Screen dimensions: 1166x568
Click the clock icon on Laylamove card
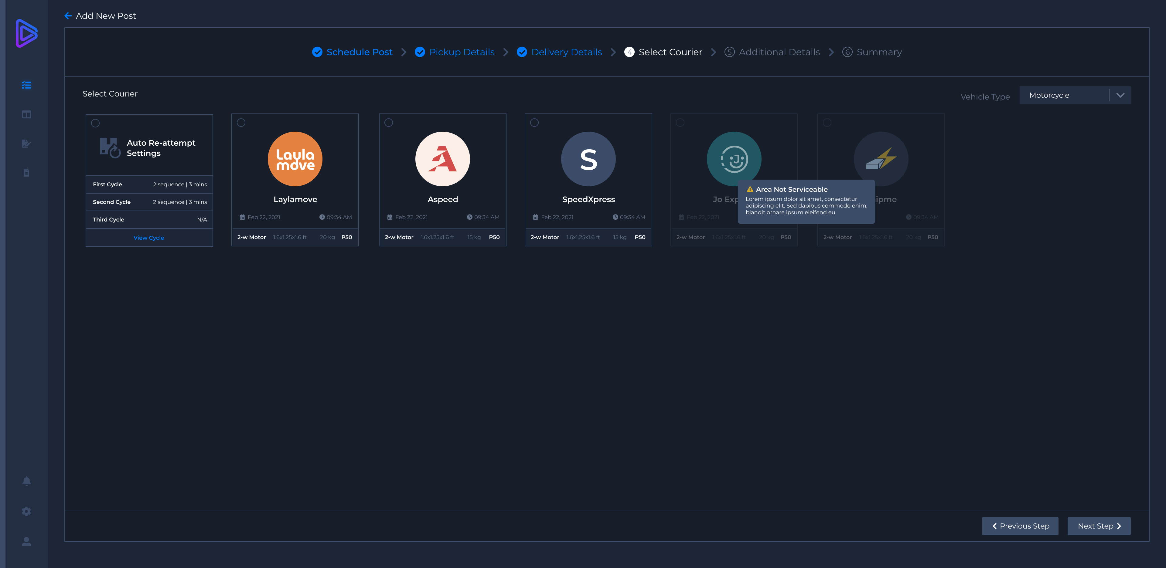(322, 217)
